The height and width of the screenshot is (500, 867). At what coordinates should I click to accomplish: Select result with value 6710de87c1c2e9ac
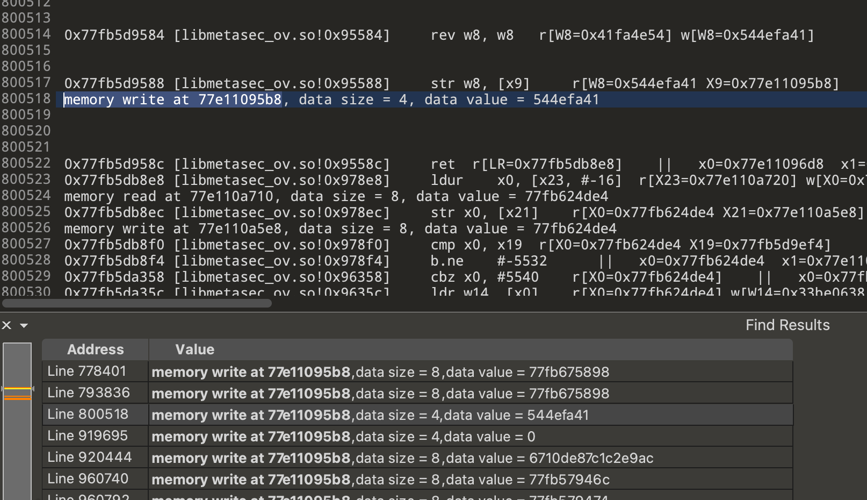[402, 458]
